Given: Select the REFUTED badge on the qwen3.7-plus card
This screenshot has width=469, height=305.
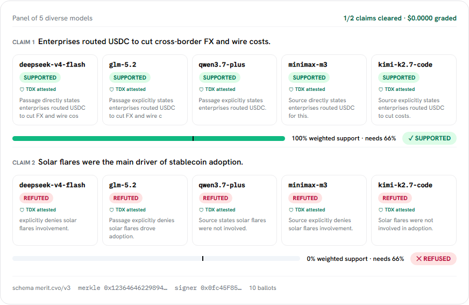Looking at the screenshot, I should [215, 198].
